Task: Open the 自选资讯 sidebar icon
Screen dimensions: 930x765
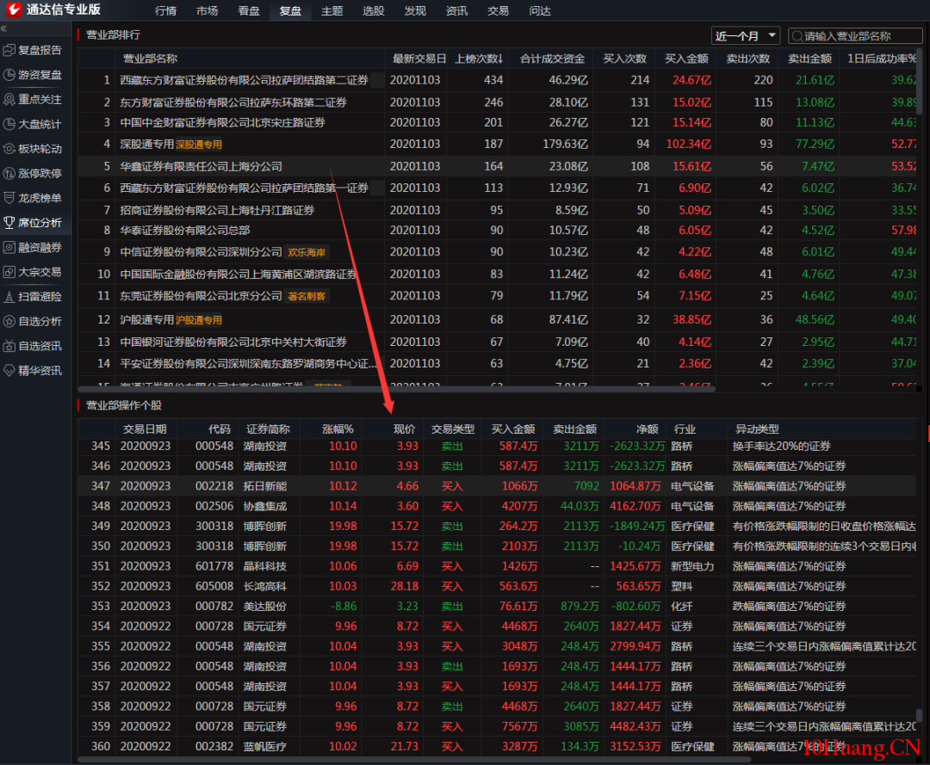Action: pos(9,345)
